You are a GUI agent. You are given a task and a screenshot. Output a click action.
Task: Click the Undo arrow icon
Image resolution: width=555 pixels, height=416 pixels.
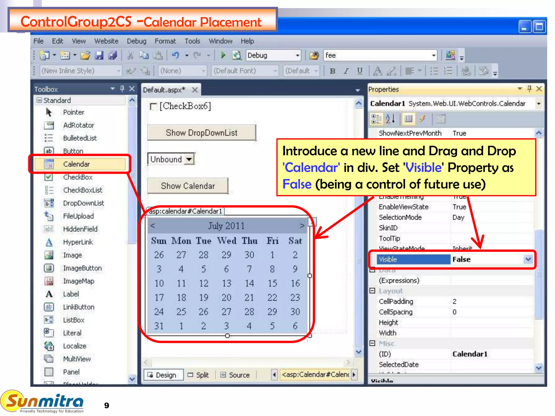coord(175,55)
